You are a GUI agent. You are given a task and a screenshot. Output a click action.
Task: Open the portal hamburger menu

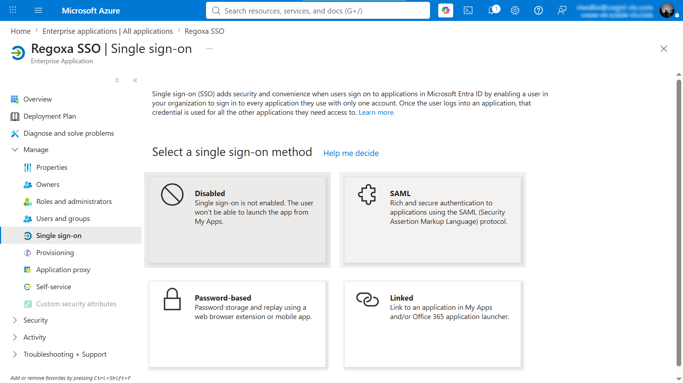point(38,10)
